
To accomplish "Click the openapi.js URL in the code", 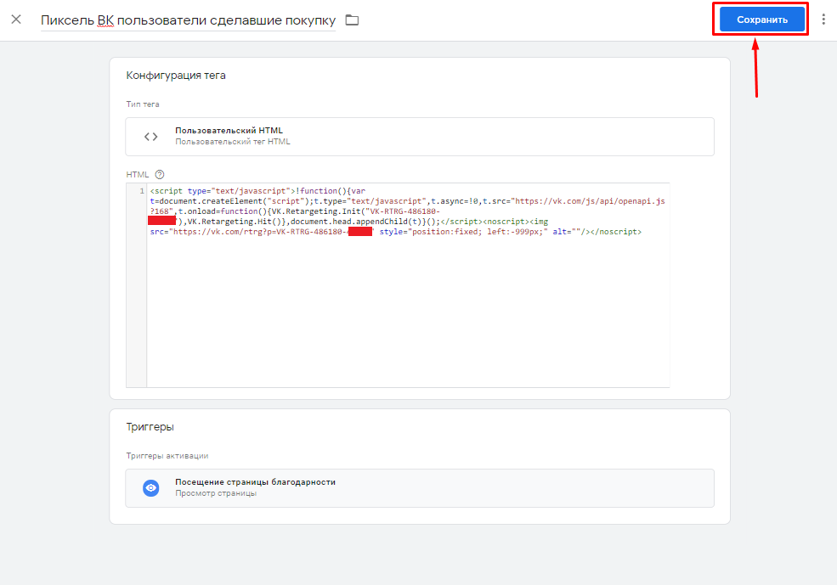I will [588, 201].
